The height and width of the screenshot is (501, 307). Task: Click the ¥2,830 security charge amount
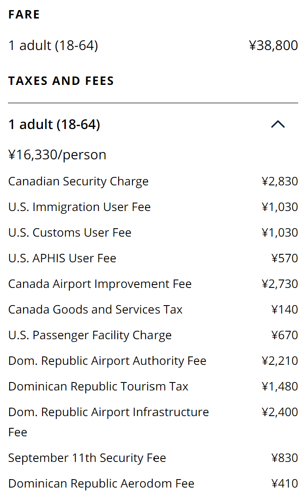280,182
